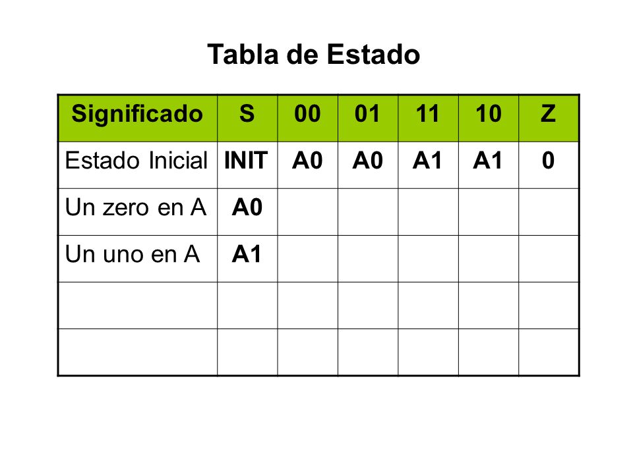Click the A0 cell under column 01
The image size is (633, 474).
[368, 165]
